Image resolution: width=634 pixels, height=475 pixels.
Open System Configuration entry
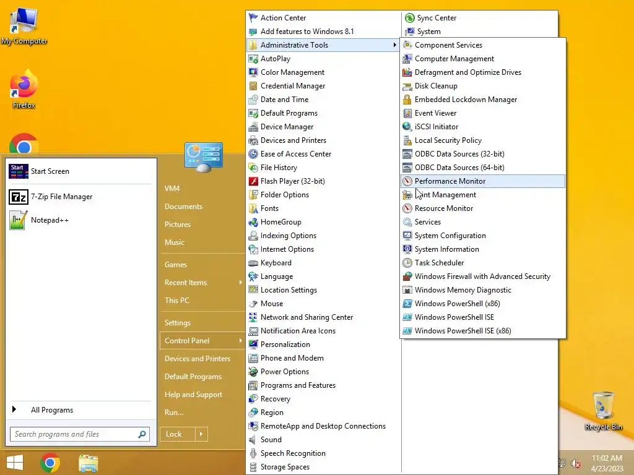click(x=483, y=236)
